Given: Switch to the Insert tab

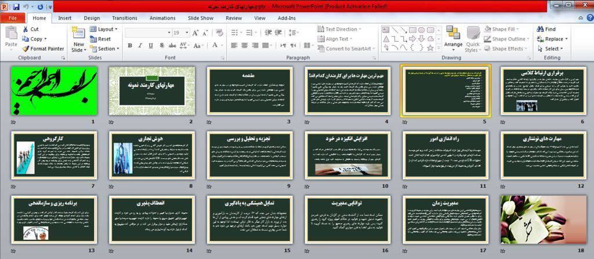Looking at the screenshot, I should pos(65,18).
